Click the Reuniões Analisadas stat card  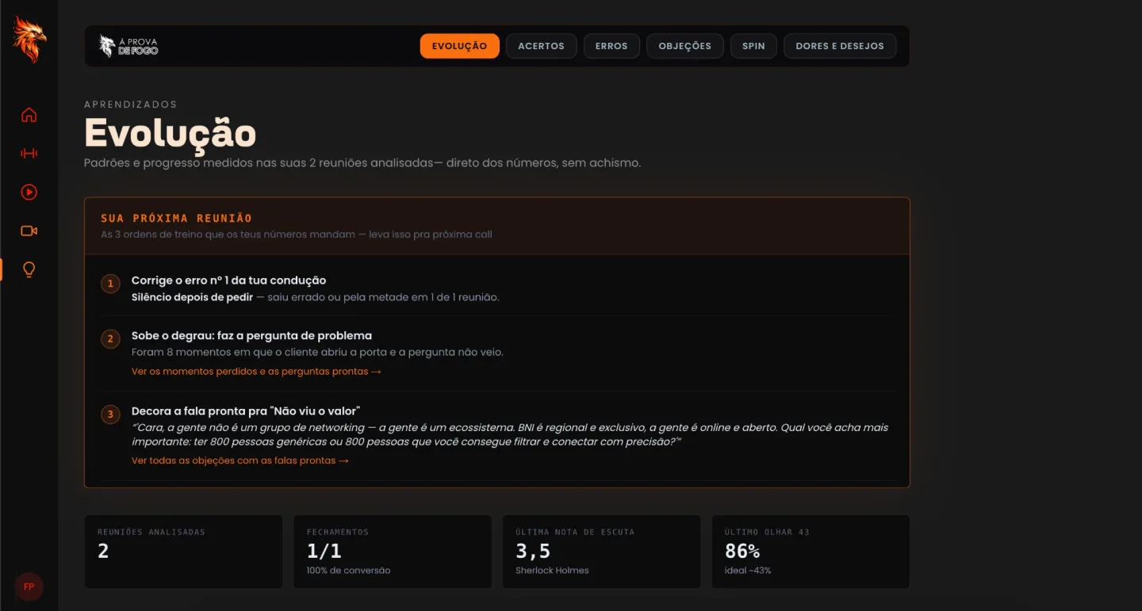[183, 552]
